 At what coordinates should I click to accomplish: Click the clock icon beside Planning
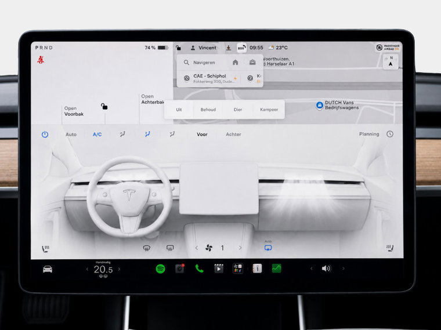point(390,134)
